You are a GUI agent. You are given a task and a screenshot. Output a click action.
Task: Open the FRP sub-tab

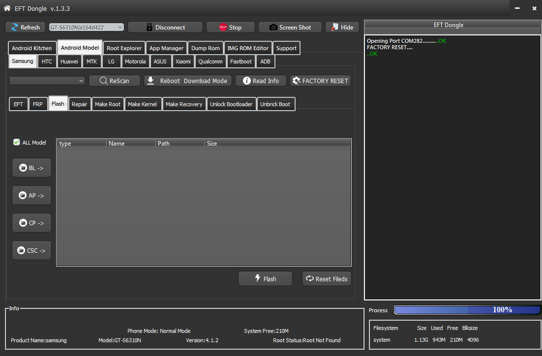point(38,104)
